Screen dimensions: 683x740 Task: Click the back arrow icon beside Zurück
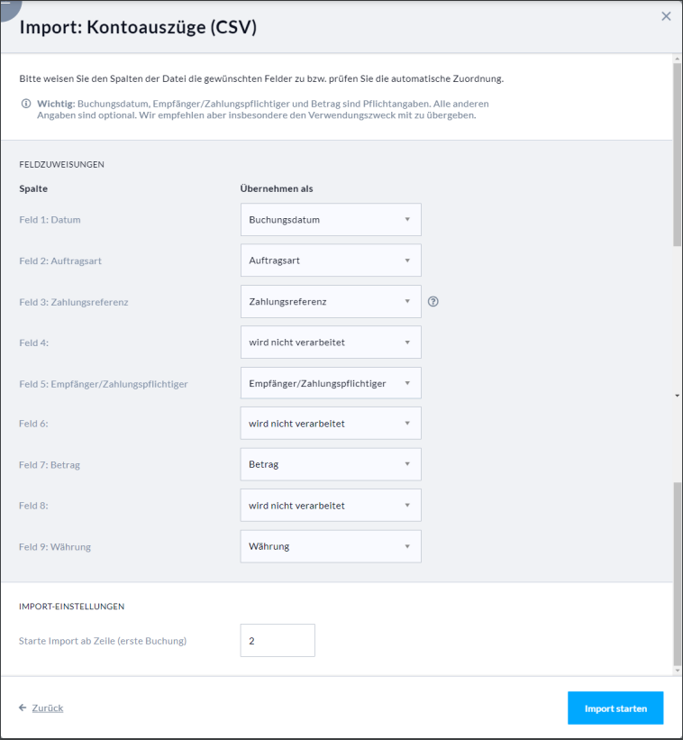coord(23,708)
